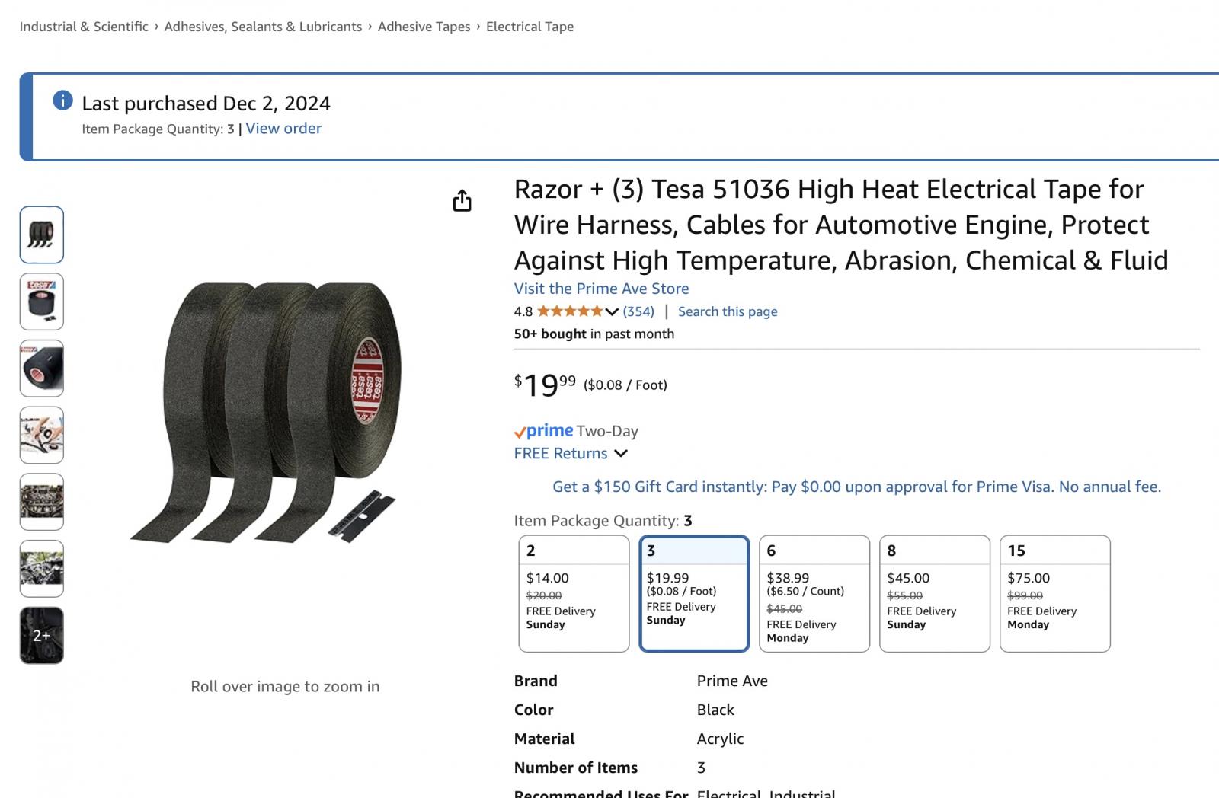Expand the FREE Returns dropdown

tap(621, 453)
